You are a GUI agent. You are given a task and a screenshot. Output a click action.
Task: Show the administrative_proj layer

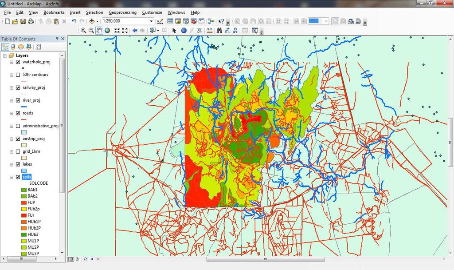click(18, 126)
